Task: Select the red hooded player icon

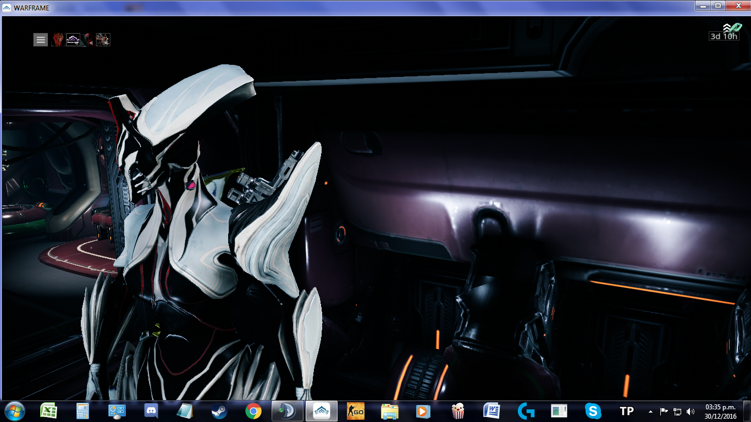Action: pos(87,40)
